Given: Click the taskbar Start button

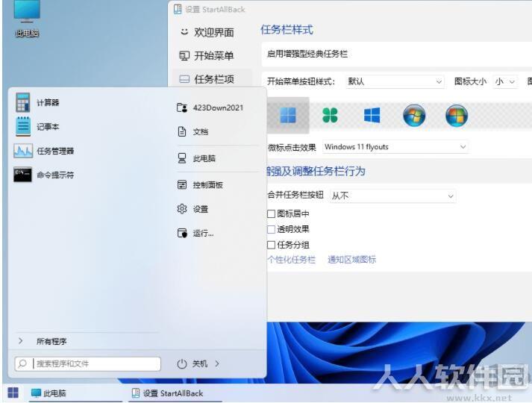Looking at the screenshot, I should pos(13,393).
